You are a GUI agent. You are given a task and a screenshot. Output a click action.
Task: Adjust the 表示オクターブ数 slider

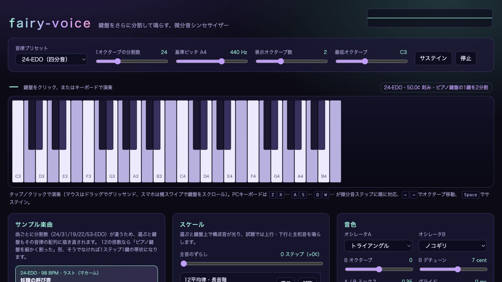(x=292, y=61)
